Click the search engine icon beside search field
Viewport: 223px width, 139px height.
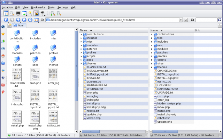point(220,20)
